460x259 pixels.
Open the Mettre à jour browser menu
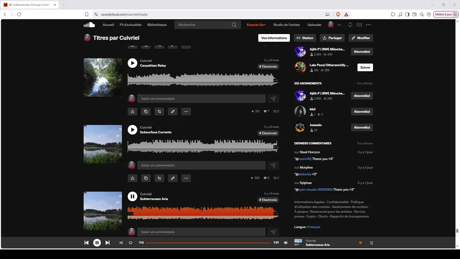pyautogui.click(x=446, y=14)
